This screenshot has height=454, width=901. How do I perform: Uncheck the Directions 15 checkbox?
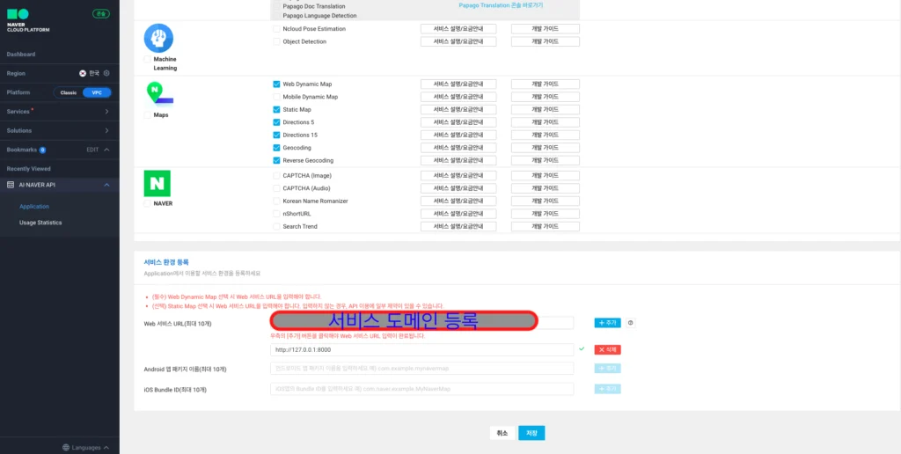click(276, 135)
